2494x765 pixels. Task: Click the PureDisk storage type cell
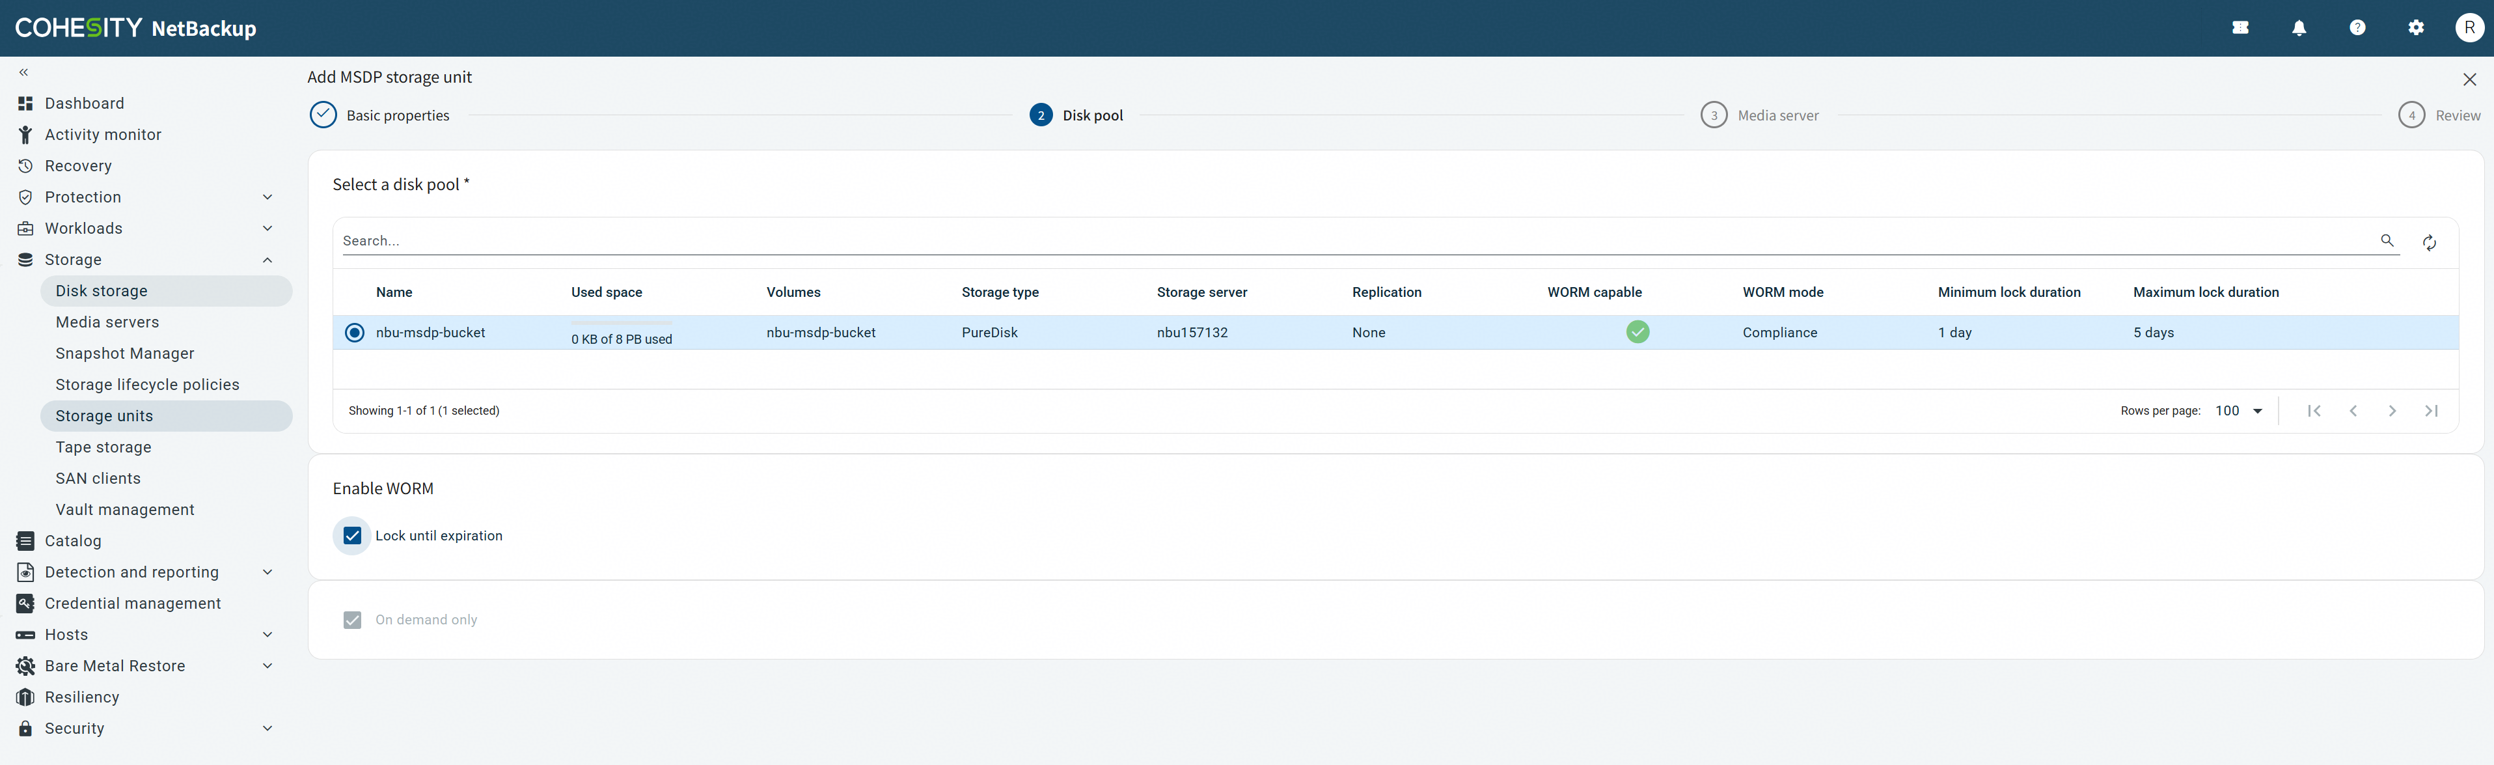pos(989,332)
